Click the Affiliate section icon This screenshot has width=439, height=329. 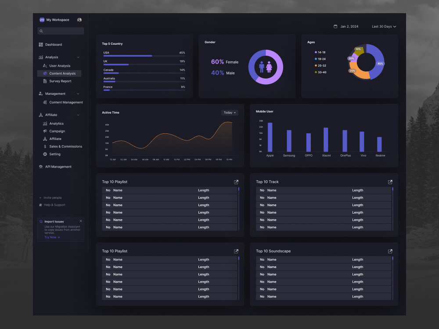point(40,114)
